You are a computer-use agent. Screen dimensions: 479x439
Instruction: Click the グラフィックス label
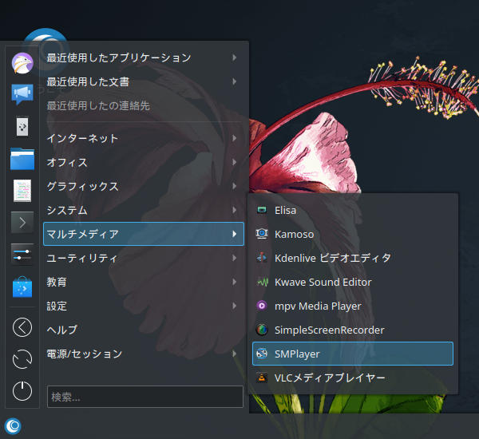click(x=82, y=186)
